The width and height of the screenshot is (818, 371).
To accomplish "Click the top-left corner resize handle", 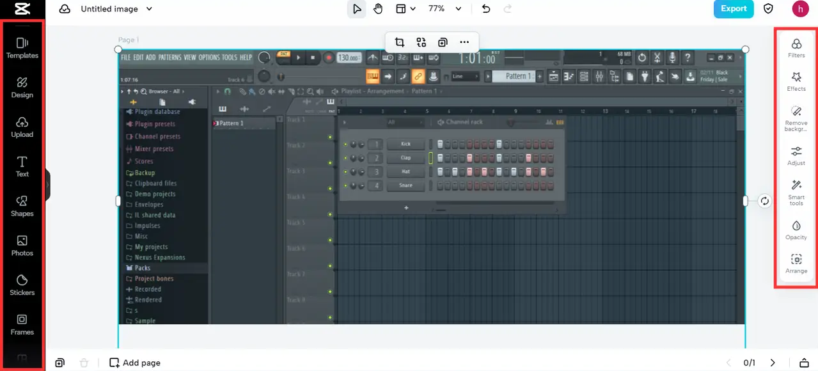I will [x=118, y=49].
